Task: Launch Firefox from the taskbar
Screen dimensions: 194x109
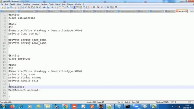Action: (x=12, y=106)
